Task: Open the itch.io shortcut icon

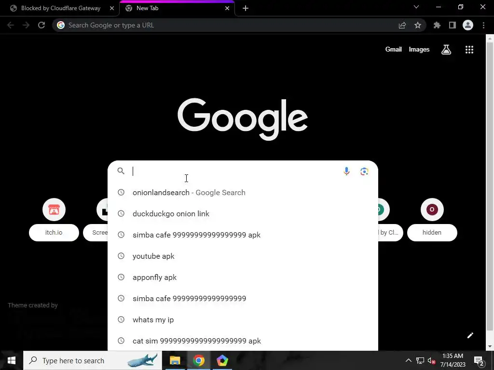Action: pyautogui.click(x=54, y=210)
